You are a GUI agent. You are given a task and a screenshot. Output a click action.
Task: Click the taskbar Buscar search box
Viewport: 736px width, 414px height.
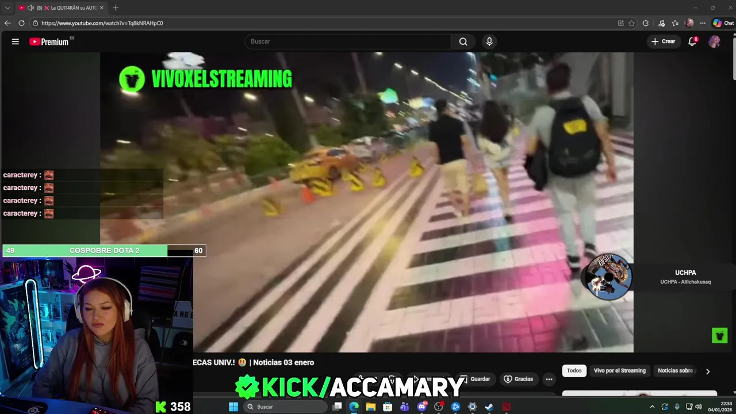pos(285,407)
